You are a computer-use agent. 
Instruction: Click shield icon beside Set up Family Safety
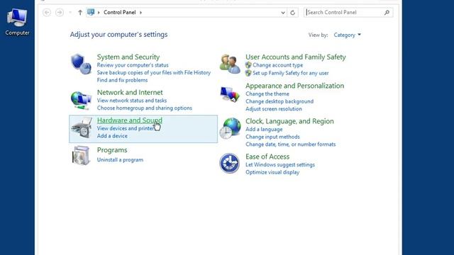(x=248, y=73)
